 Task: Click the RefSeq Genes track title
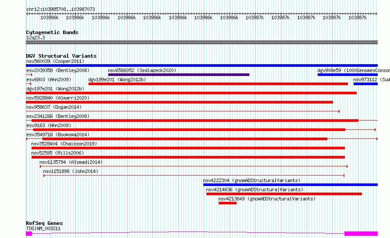click(x=44, y=223)
